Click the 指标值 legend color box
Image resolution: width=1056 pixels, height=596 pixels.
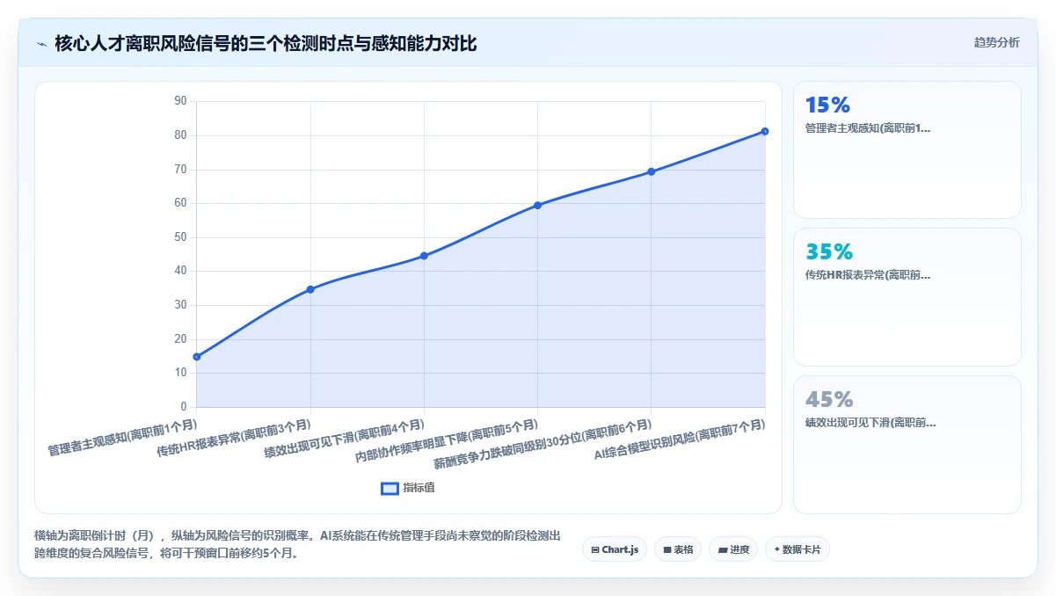390,488
